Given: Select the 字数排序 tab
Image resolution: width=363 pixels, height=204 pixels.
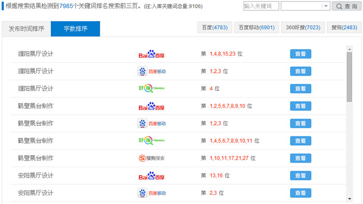Looking at the screenshot, I should (x=76, y=29).
